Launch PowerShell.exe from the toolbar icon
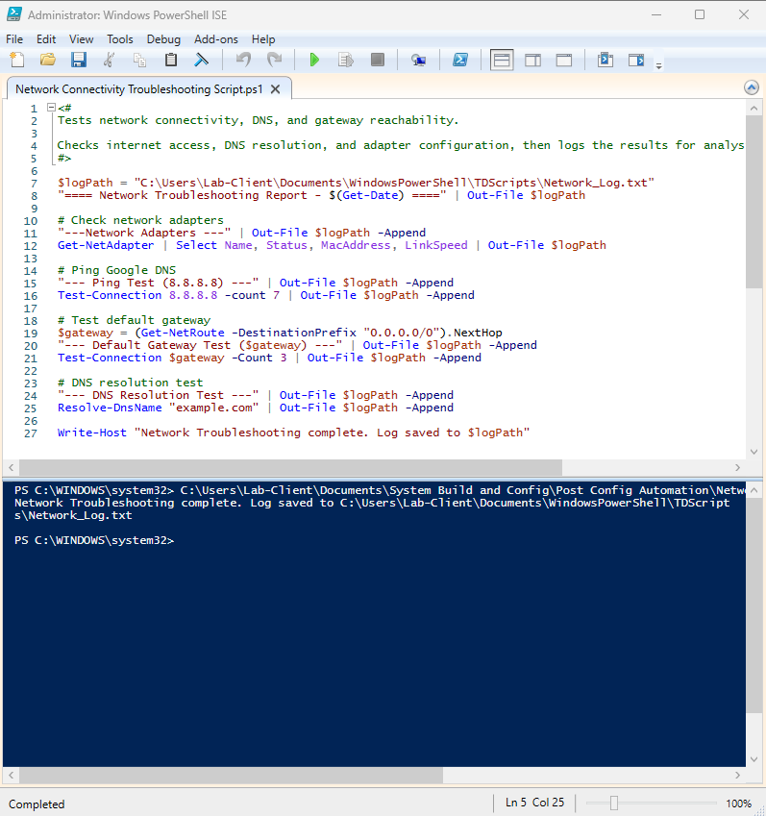This screenshot has height=816, width=766. (460, 61)
